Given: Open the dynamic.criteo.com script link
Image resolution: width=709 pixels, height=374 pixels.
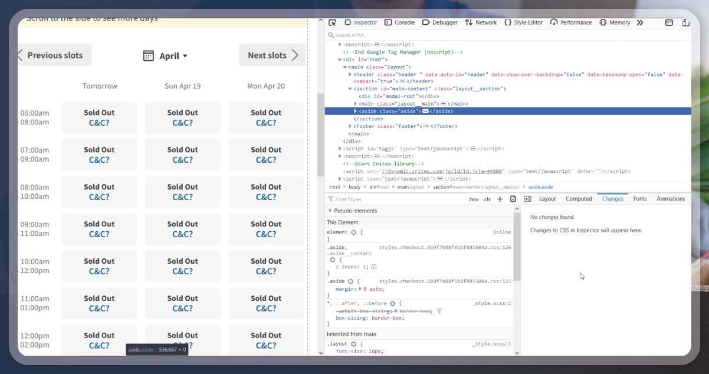Looking at the screenshot, I should (441, 171).
